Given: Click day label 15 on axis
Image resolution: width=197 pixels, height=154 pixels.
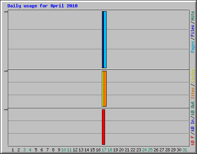Looking at the screenshot, I should pos(92,150).
